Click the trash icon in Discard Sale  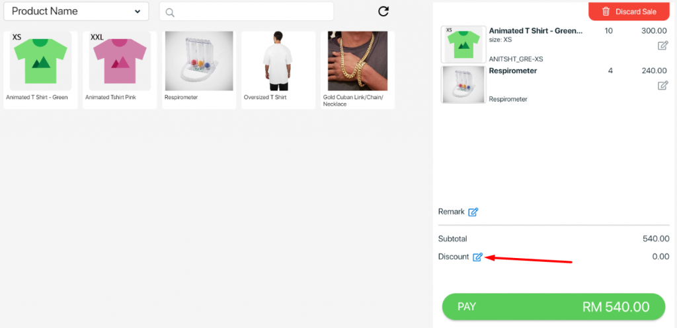pos(606,12)
